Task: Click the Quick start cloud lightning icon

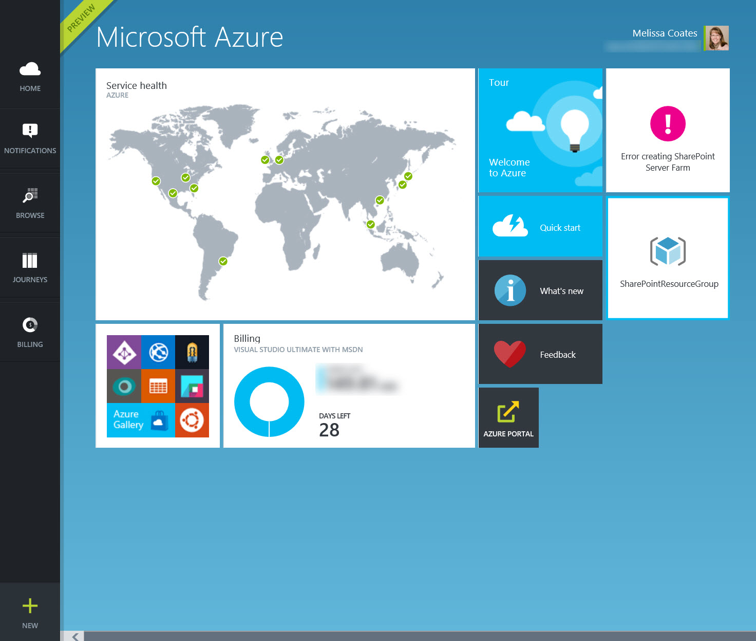Action: click(x=510, y=226)
